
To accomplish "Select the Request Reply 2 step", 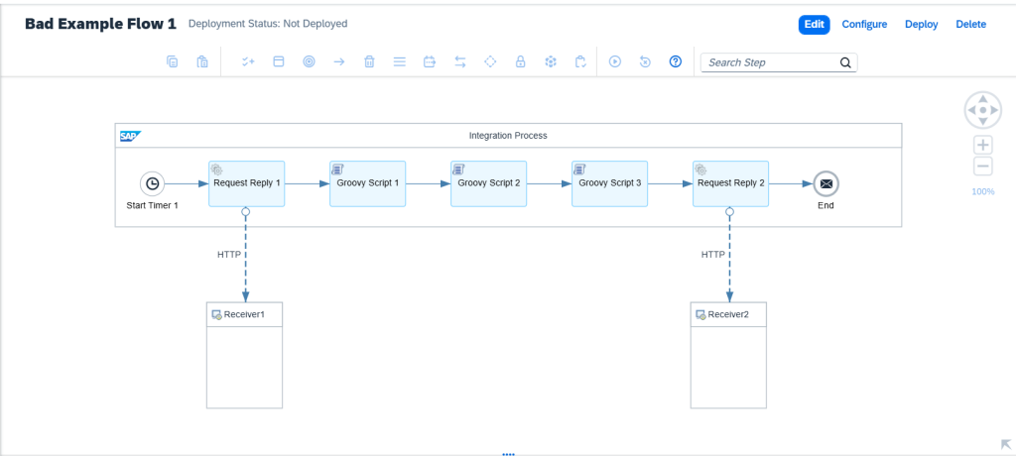I will click(x=731, y=184).
